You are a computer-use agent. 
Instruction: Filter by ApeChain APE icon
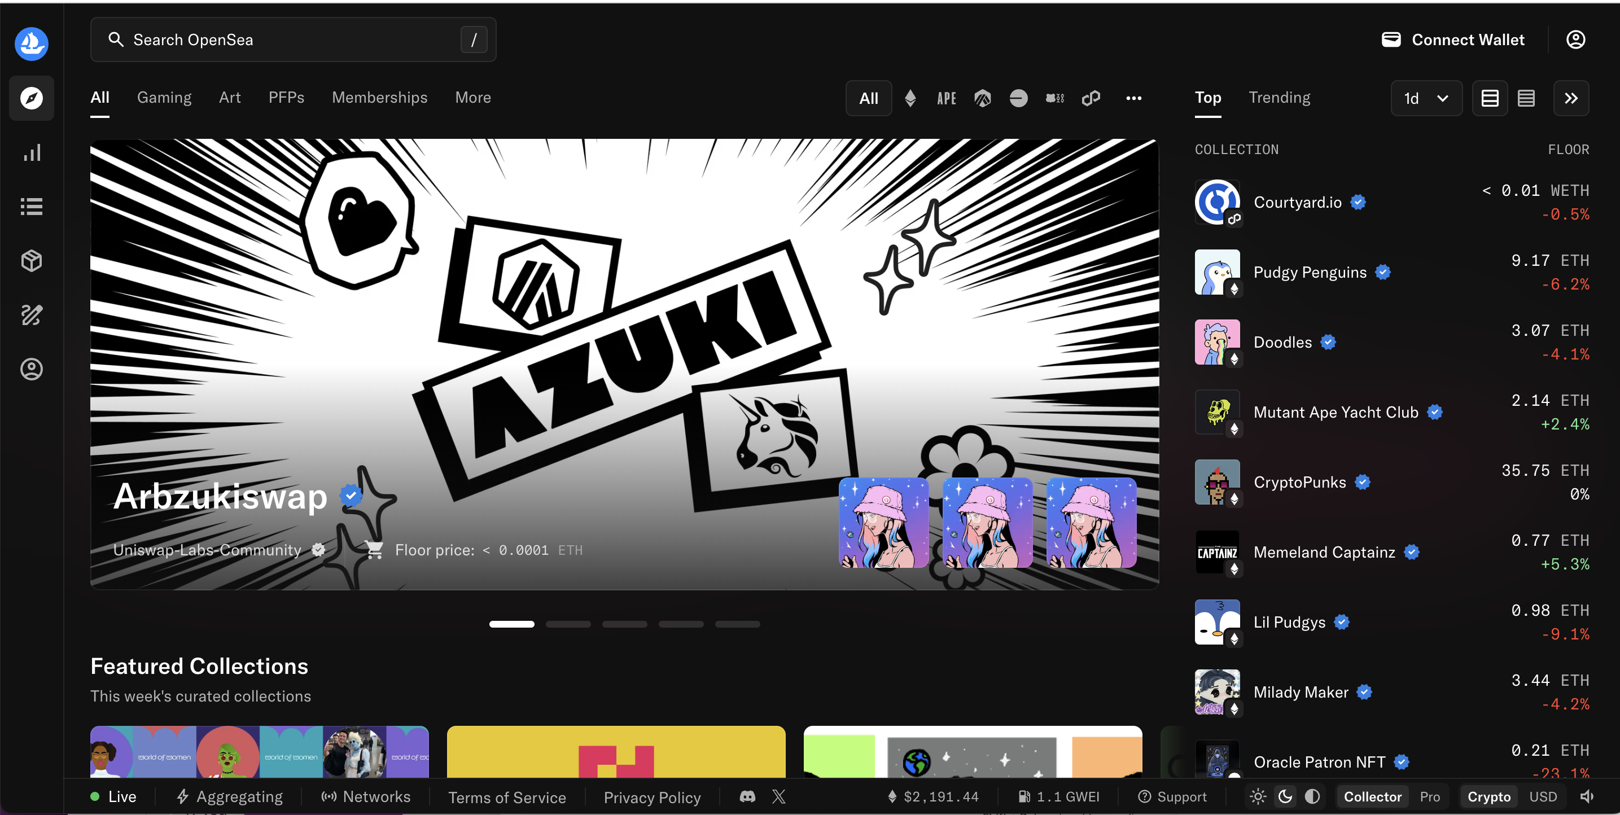947,98
